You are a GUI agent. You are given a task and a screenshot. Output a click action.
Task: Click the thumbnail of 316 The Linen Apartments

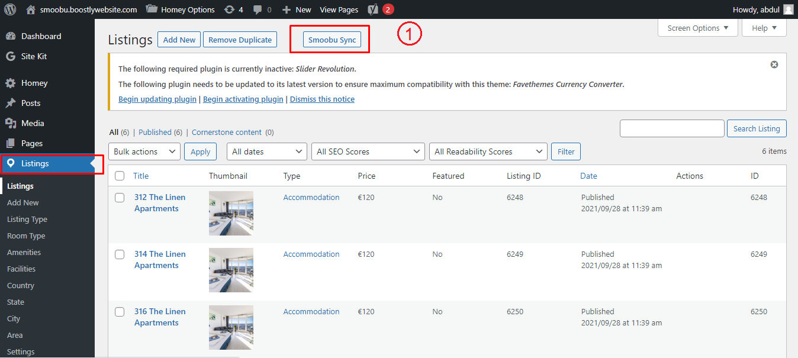point(231,327)
